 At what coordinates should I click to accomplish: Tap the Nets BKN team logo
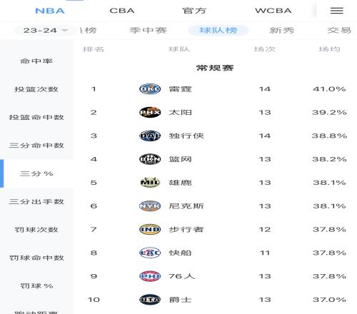click(x=150, y=159)
